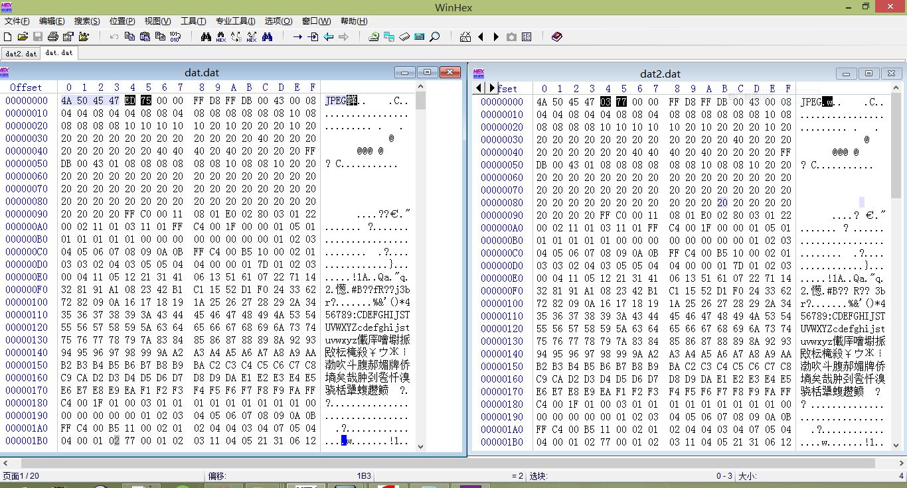Image resolution: width=907 pixels, height=488 pixels.
Task: Click the black left triangle toolbar icon
Action: click(x=481, y=36)
